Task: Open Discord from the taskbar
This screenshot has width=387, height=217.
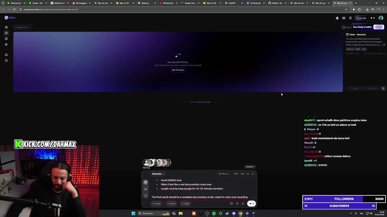Action: coord(234,213)
